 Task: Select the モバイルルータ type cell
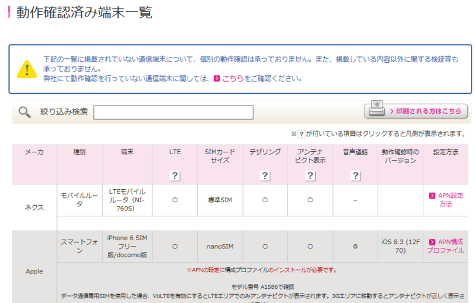click(80, 200)
